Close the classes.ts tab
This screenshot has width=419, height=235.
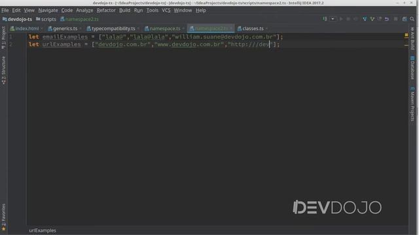(x=266, y=29)
